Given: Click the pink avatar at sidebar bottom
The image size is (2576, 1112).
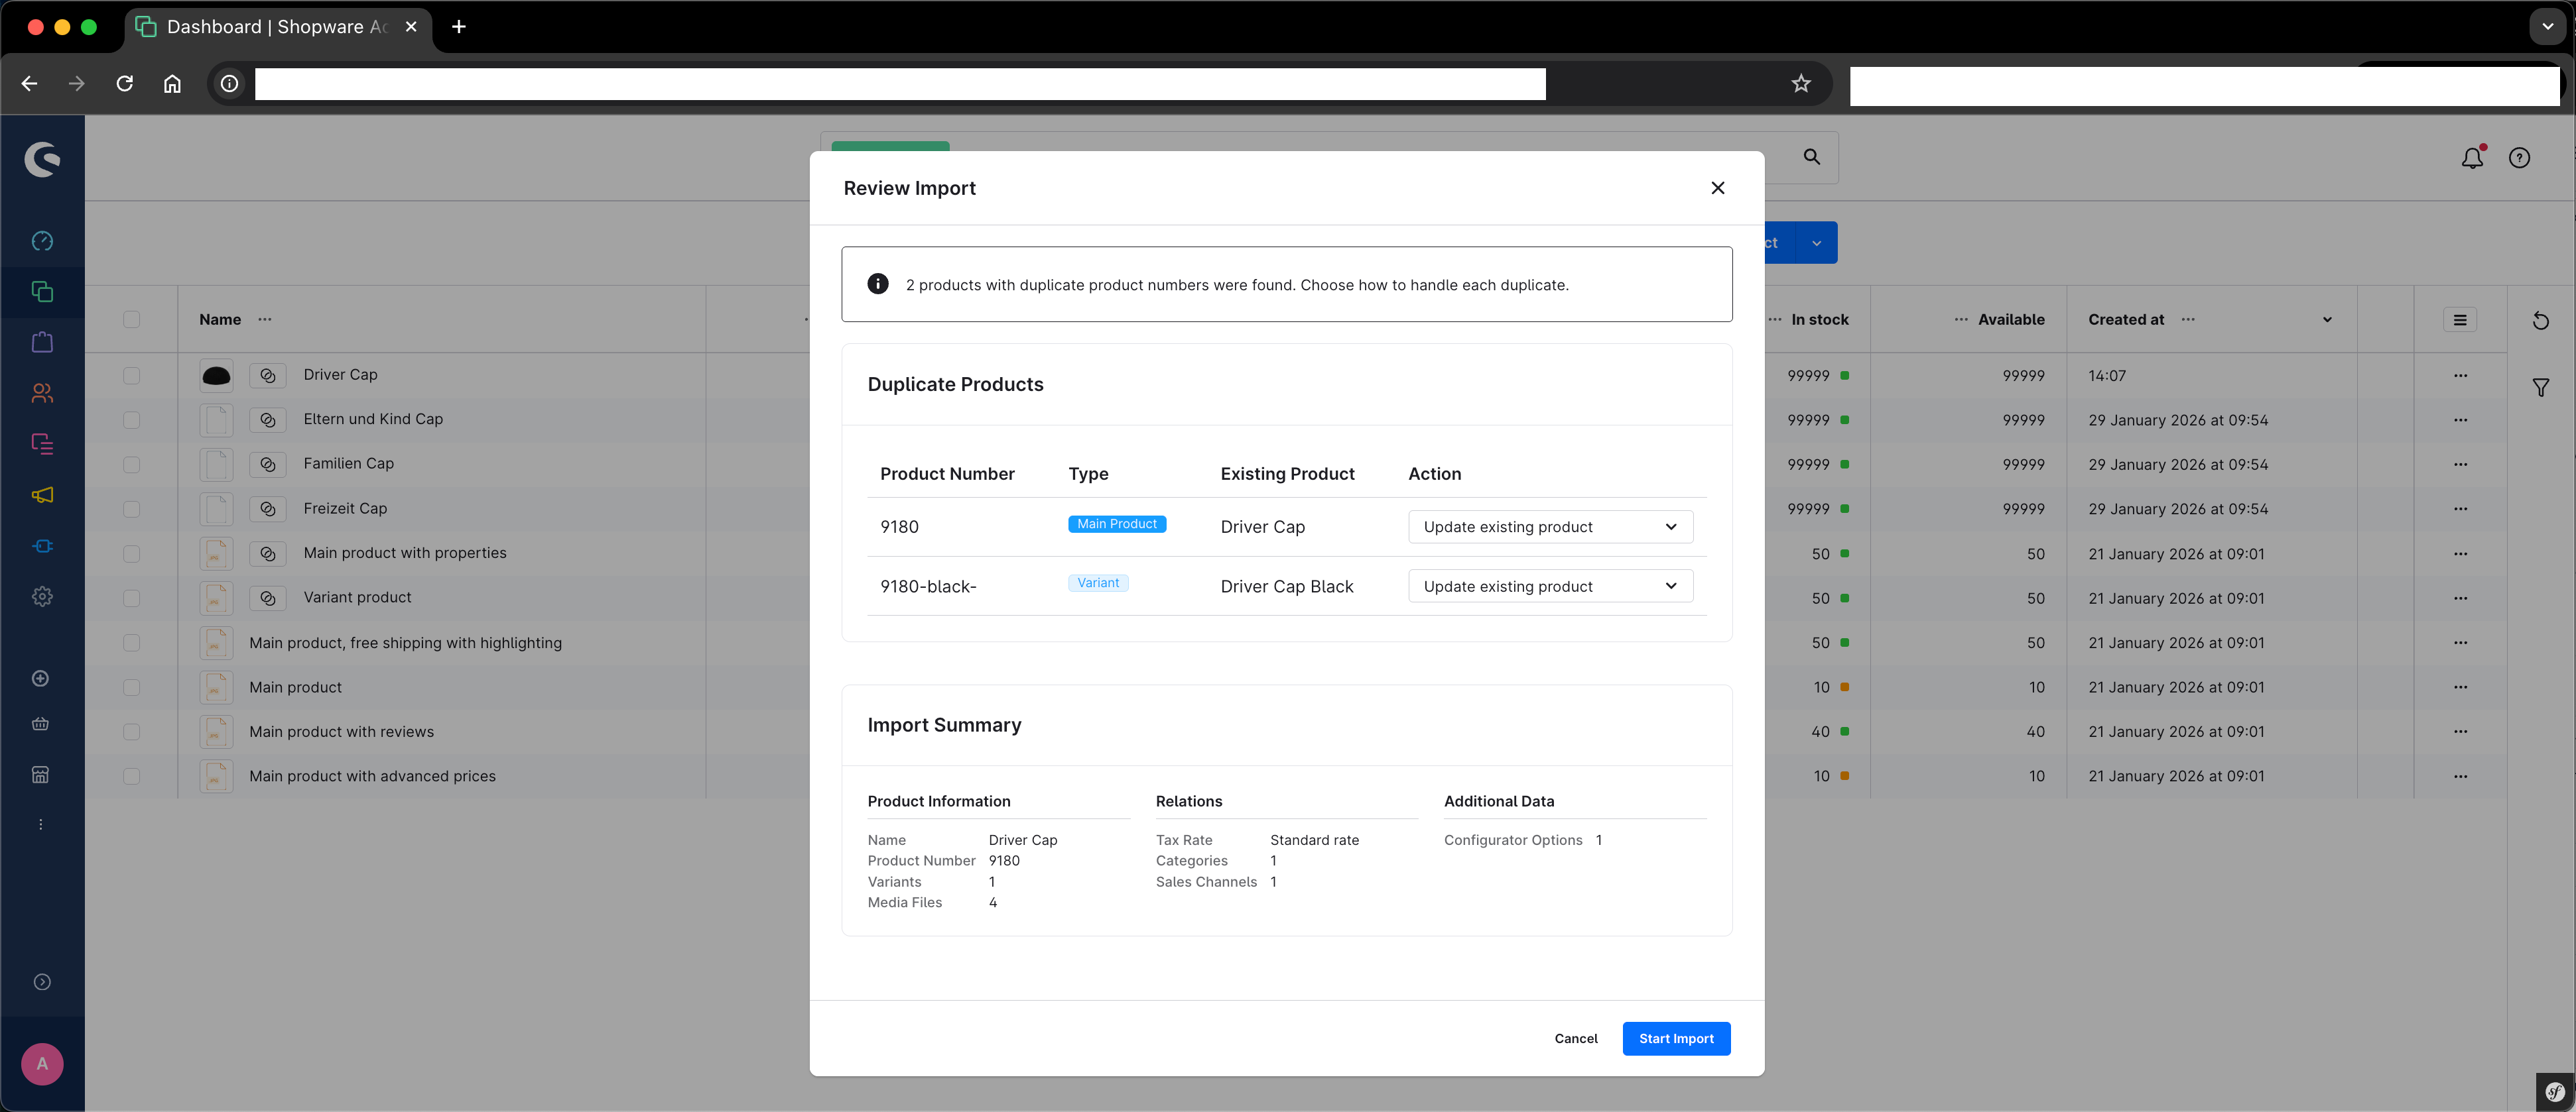Looking at the screenshot, I should (x=42, y=1064).
